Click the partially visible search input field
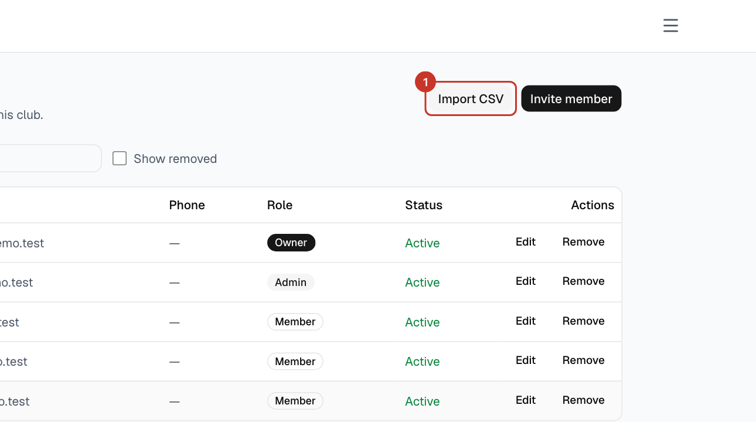The width and height of the screenshot is (756, 422). coord(50,158)
